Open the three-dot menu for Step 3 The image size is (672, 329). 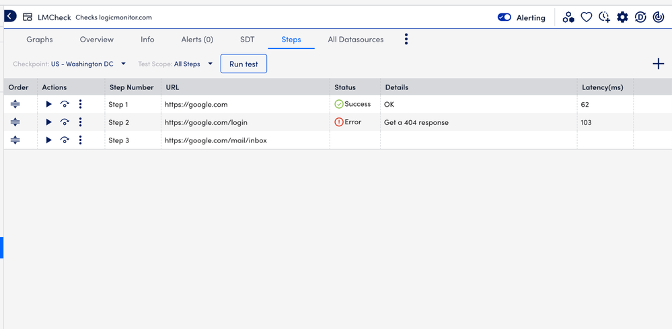coord(81,140)
